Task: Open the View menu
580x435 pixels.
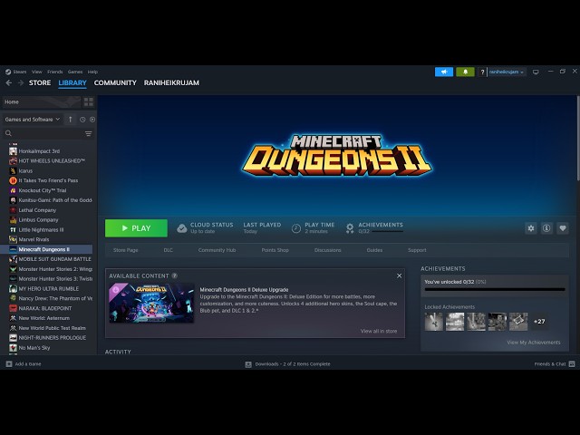Action: pos(36,72)
